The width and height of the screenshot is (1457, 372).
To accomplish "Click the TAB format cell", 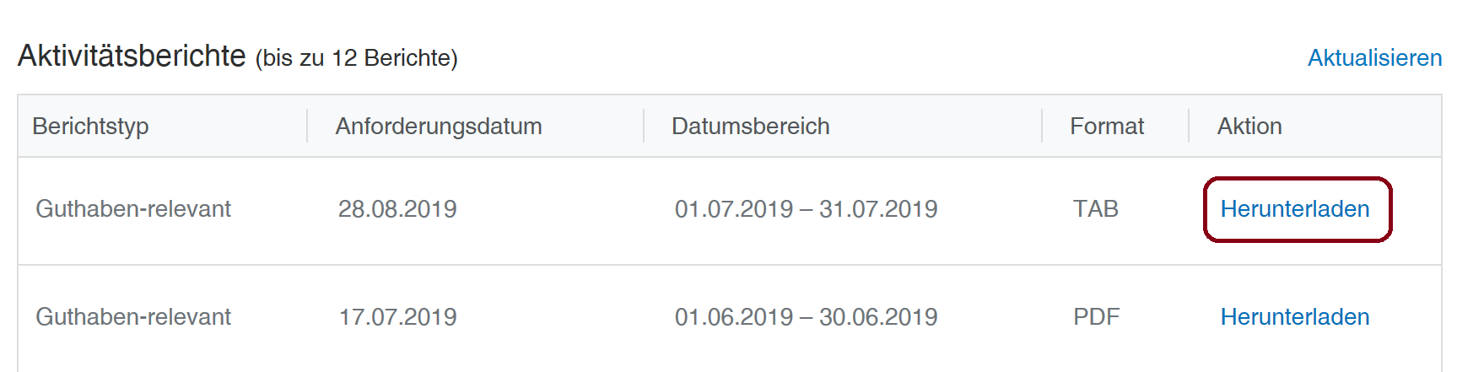I will click(1095, 209).
